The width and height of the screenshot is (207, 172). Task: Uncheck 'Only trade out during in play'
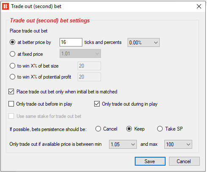pyautogui.click(x=97, y=104)
